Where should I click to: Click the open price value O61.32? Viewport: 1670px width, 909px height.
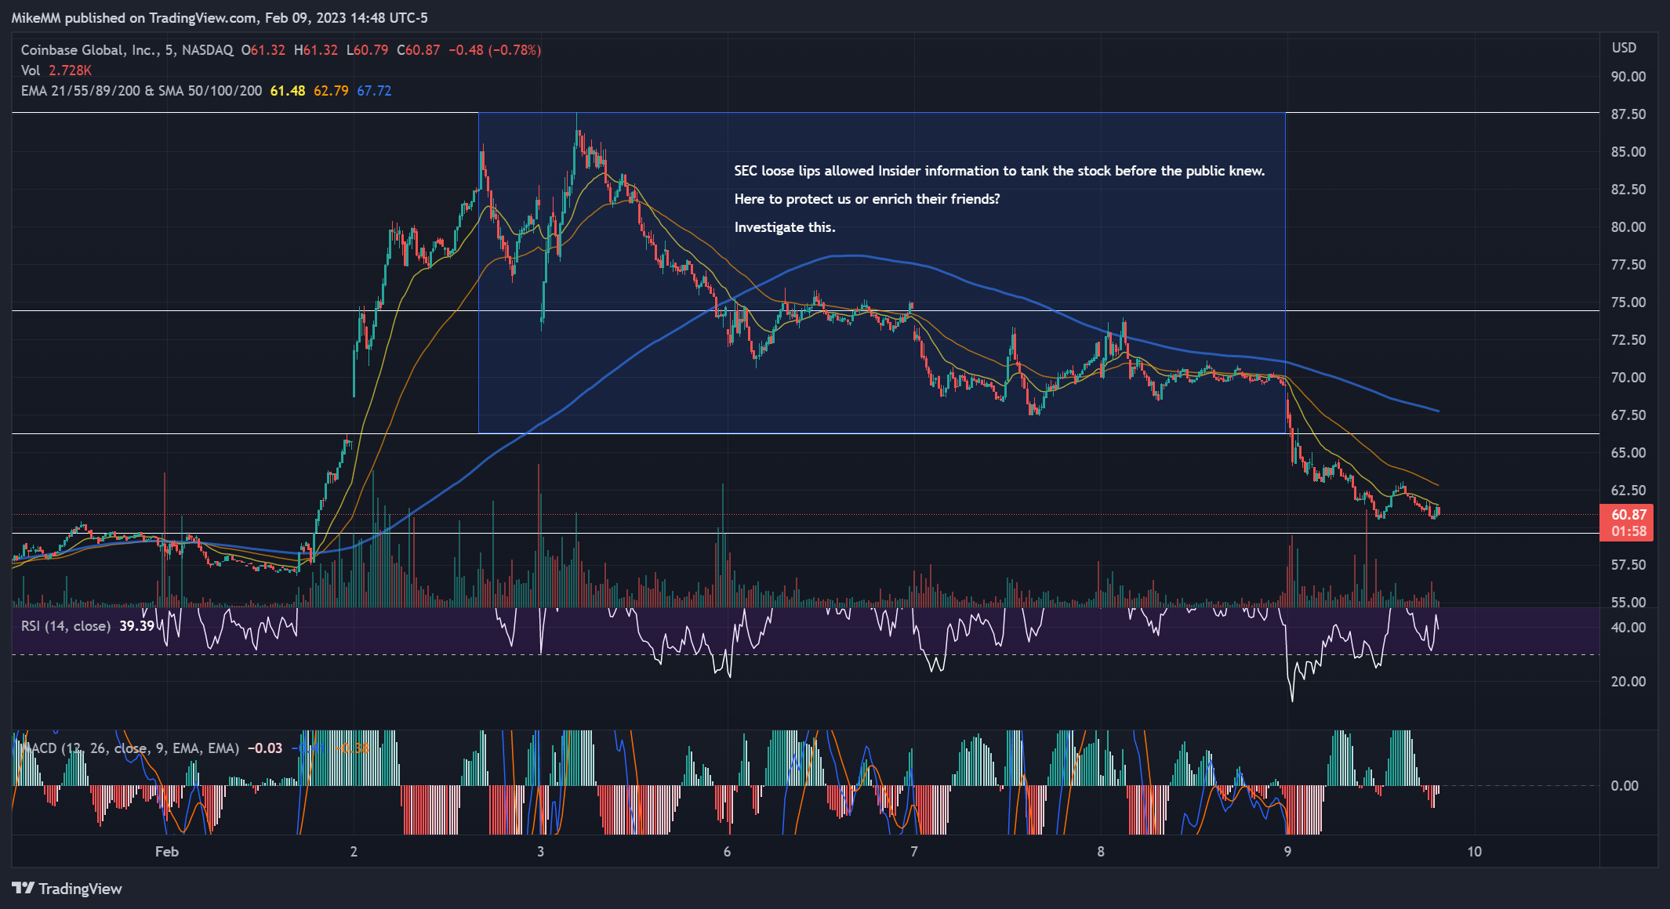tap(263, 50)
